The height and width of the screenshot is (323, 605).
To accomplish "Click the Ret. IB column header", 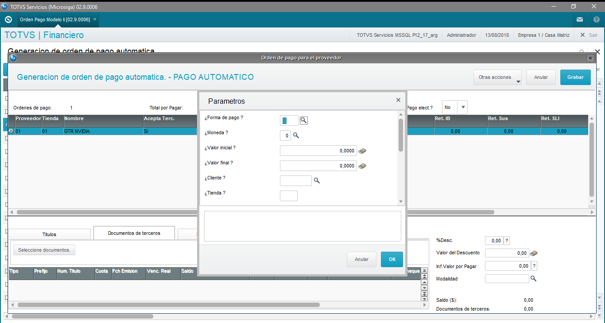I will [x=461, y=121].
